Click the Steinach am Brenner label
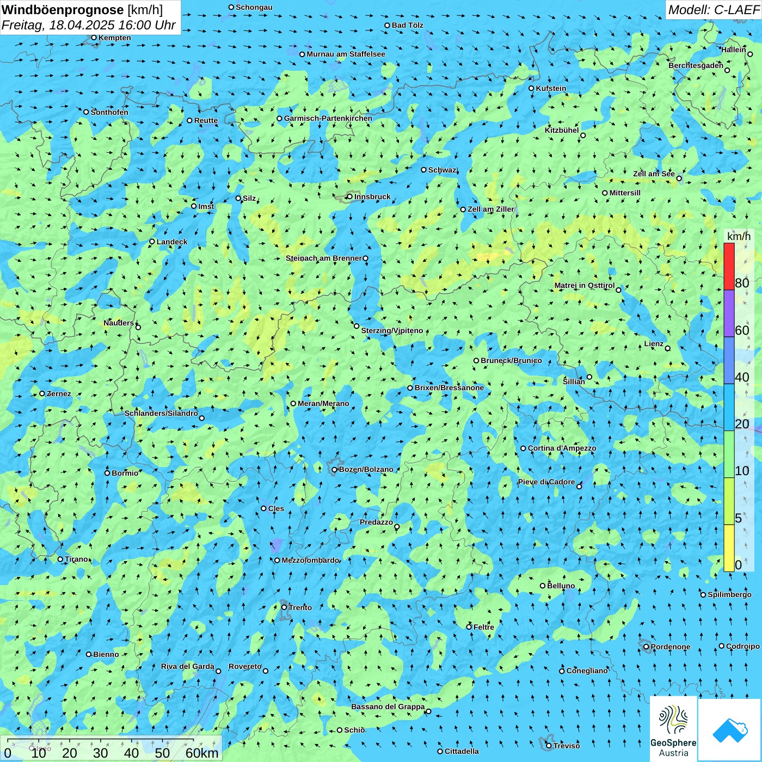This screenshot has width=762, height=762. click(323, 258)
